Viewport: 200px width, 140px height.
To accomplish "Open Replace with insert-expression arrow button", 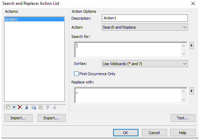I will (192, 91).
